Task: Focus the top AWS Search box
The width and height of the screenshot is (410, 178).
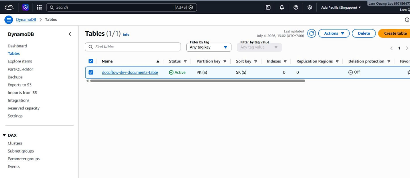Action: (x=122, y=7)
